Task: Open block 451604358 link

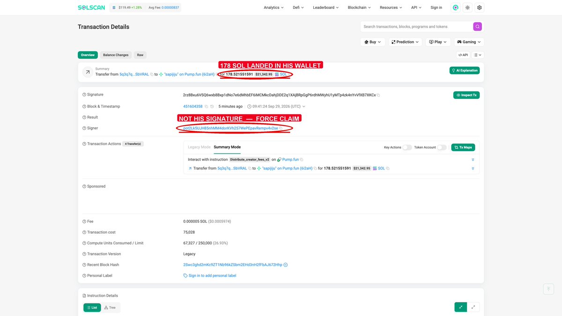Action: (193, 106)
